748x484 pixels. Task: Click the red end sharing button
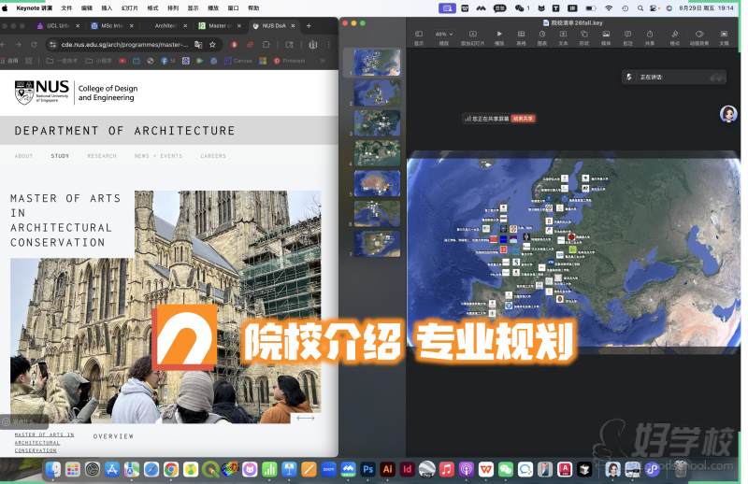(x=523, y=119)
